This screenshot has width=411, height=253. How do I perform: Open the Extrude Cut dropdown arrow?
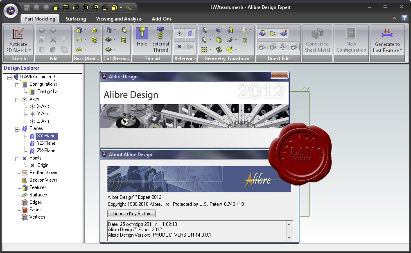(x=115, y=30)
